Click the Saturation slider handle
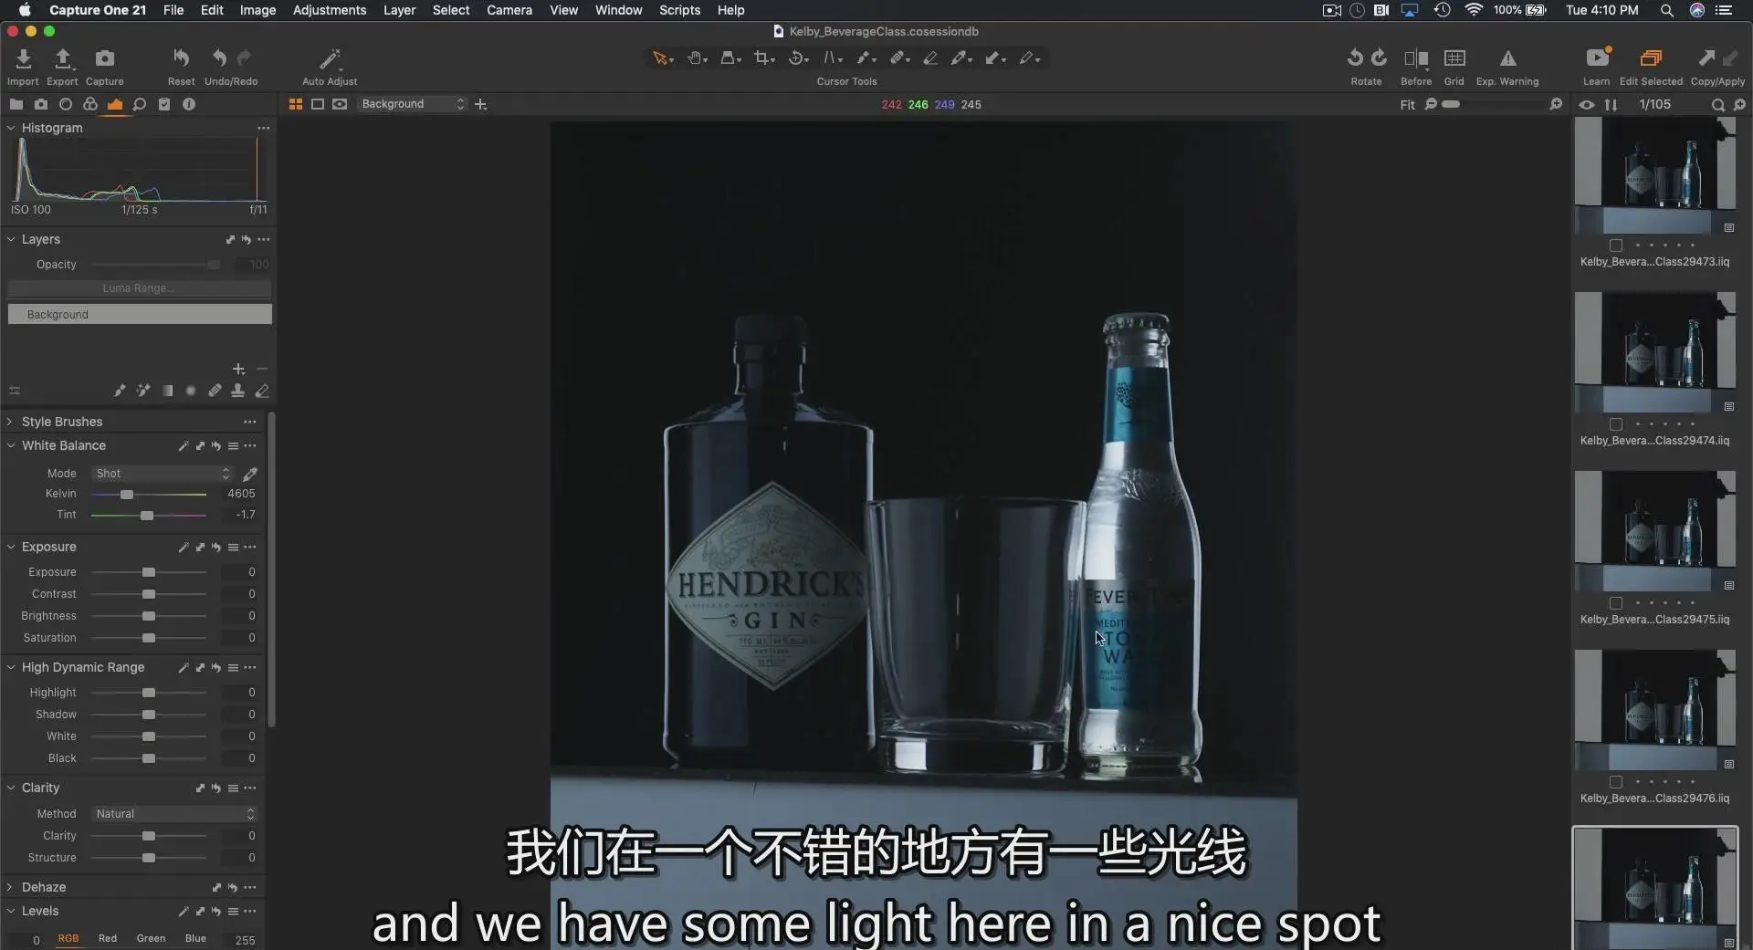 click(149, 638)
